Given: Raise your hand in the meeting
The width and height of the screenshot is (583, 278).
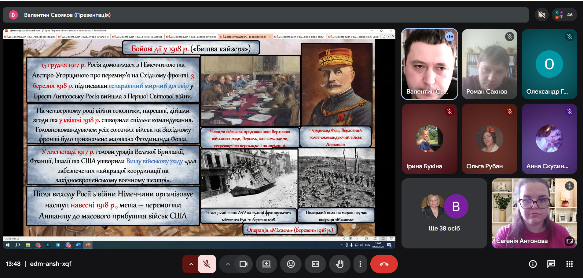Looking at the screenshot, I should pyautogui.click(x=339, y=264).
